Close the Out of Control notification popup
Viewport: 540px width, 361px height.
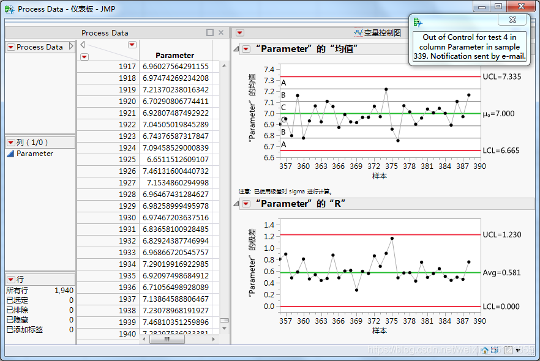512,20
